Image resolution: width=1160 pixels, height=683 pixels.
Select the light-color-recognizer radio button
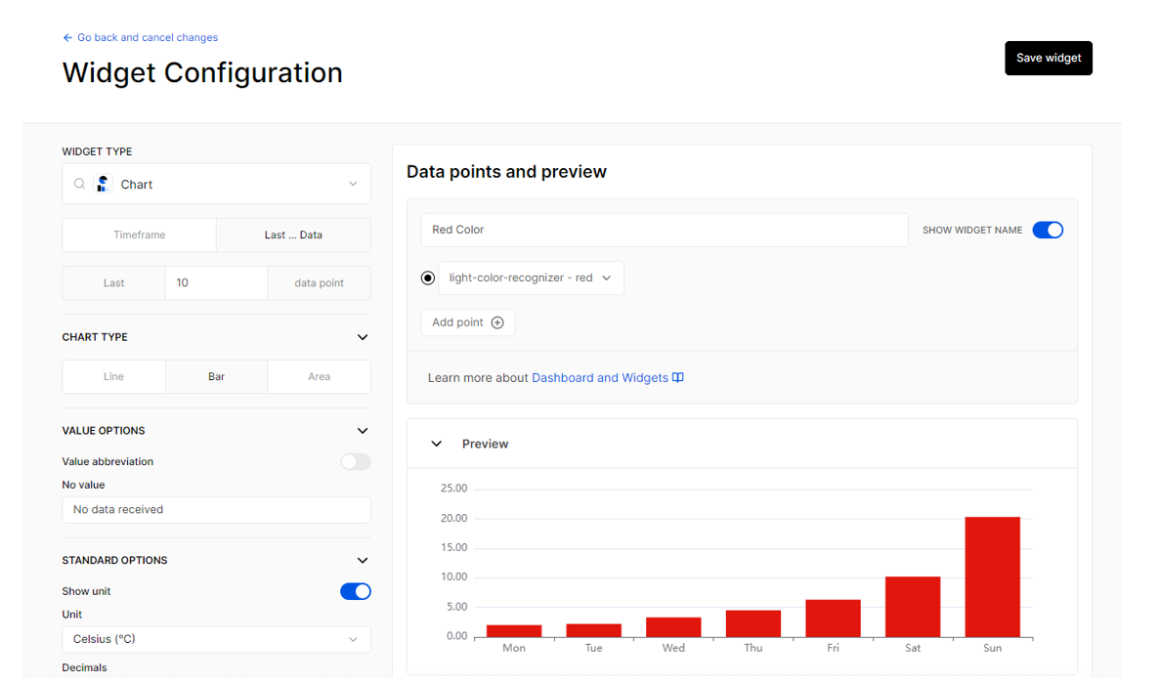(x=428, y=278)
